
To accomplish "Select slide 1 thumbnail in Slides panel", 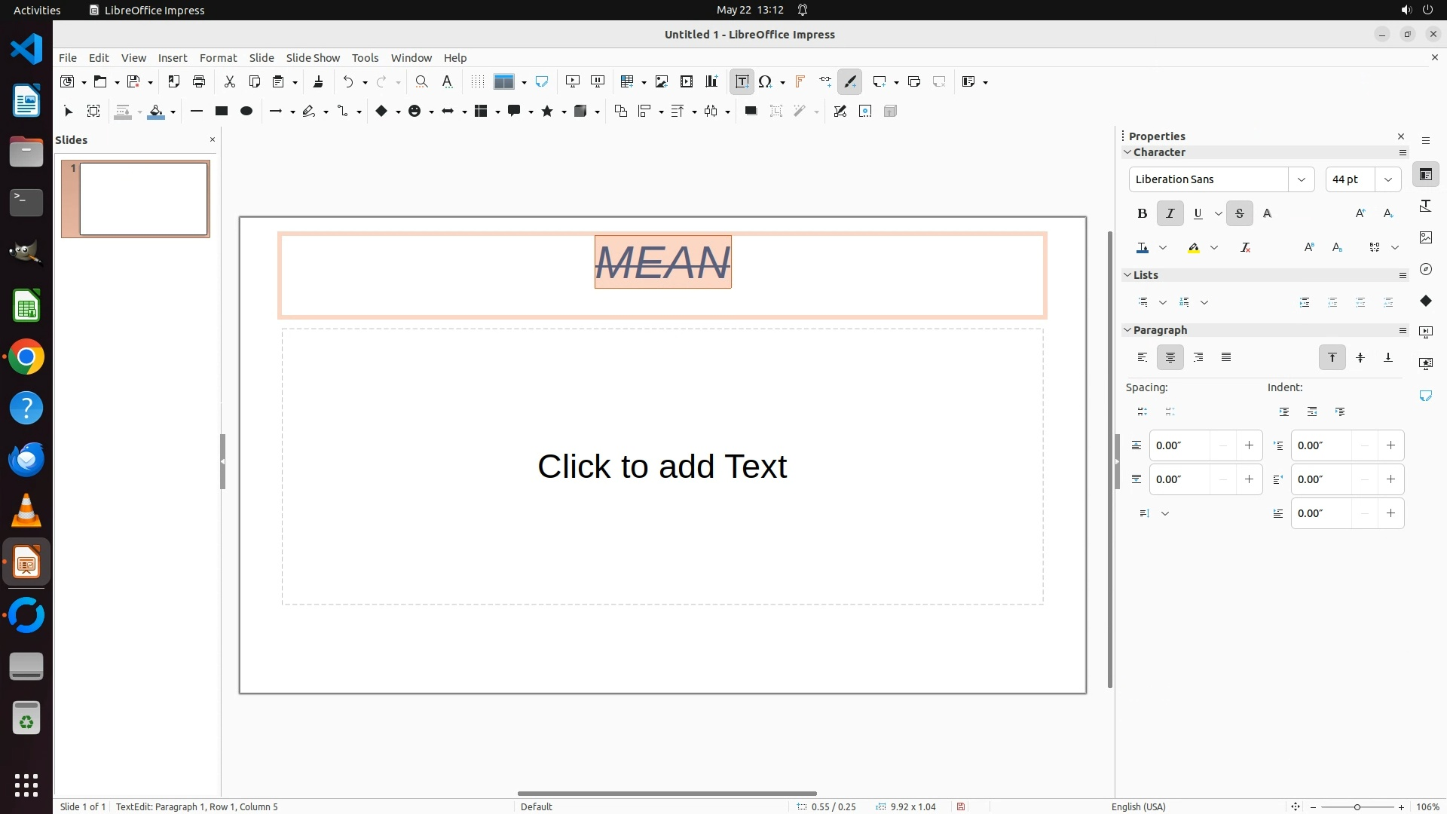I will click(143, 199).
